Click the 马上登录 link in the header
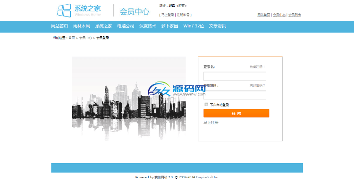Screen dimensions: 354x182 [x=167, y=15]
